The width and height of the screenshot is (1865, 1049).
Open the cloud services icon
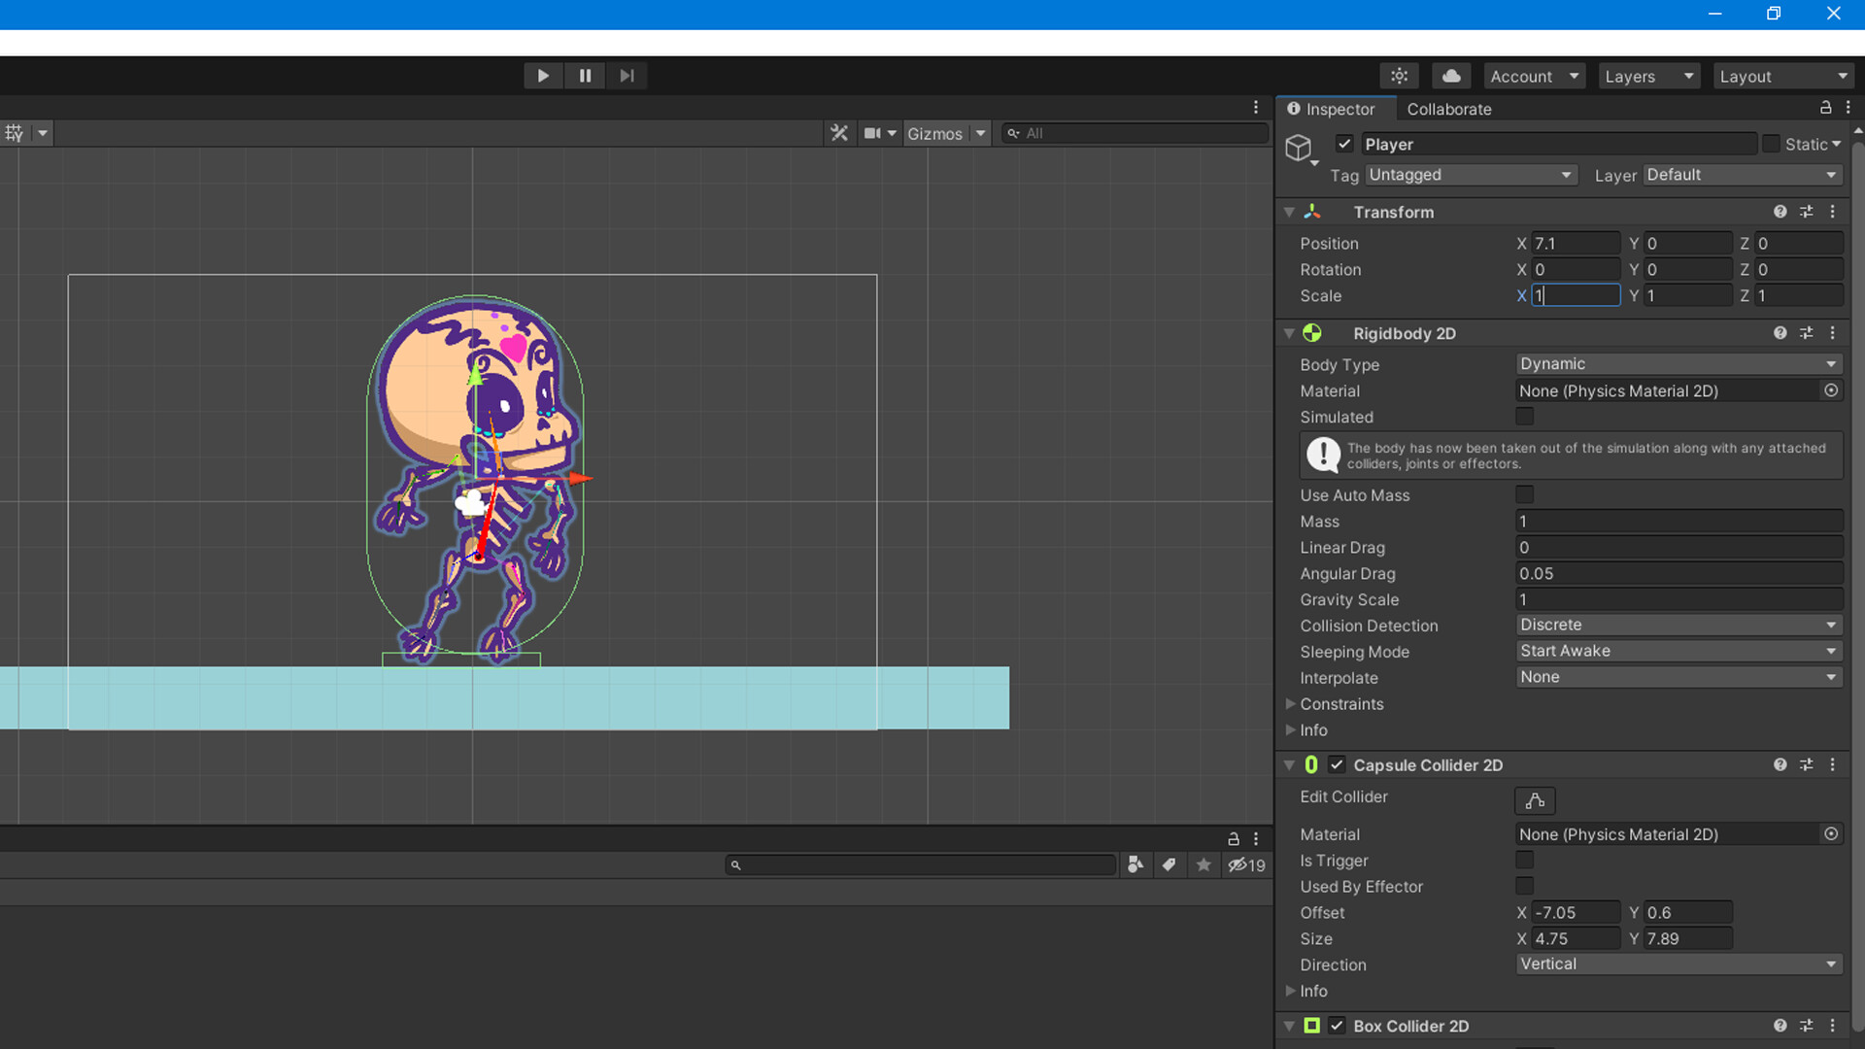tap(1451, 76)
